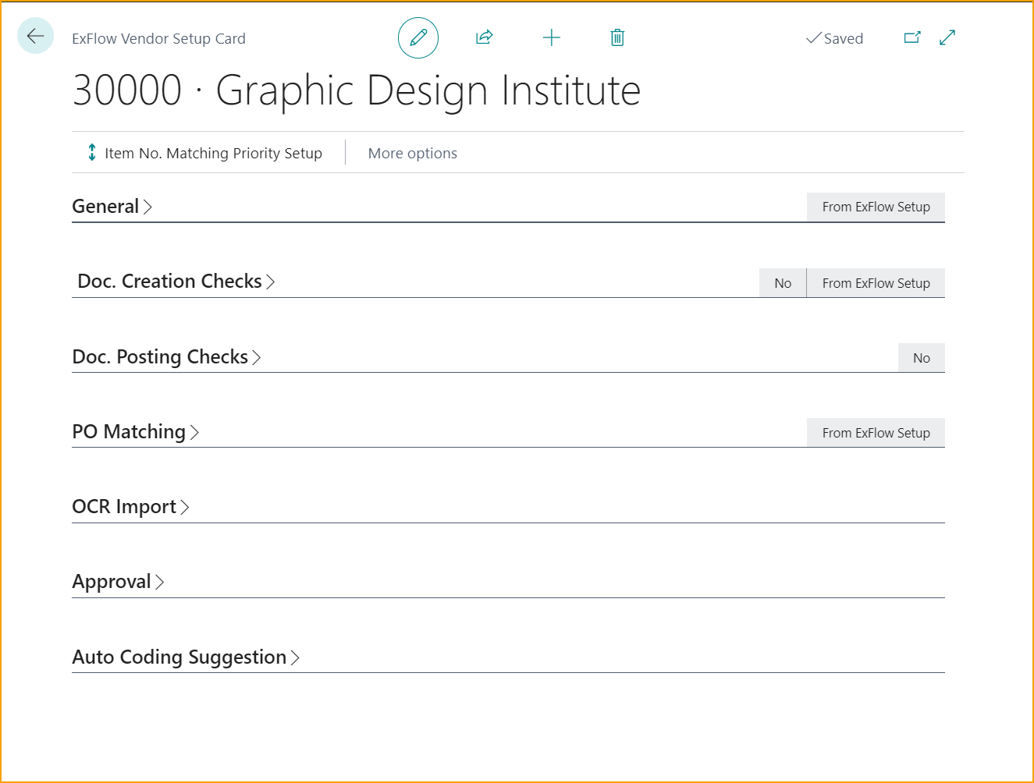Screen dimensions: 1034x783
Task: Click Item No. Matching Priority icon
Action: (x=92, y=152)
